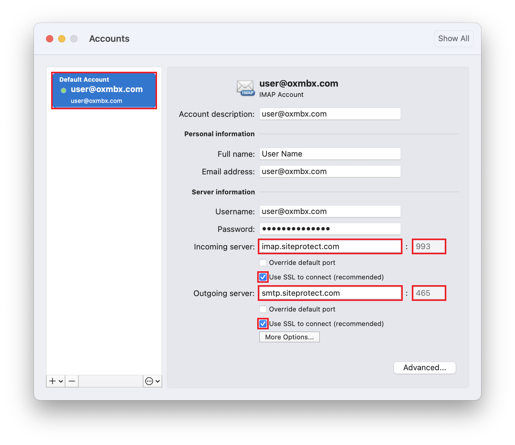This screenshot has height=445, width=515.
Task: Click the Account description field
Action: tap(330, 114)
